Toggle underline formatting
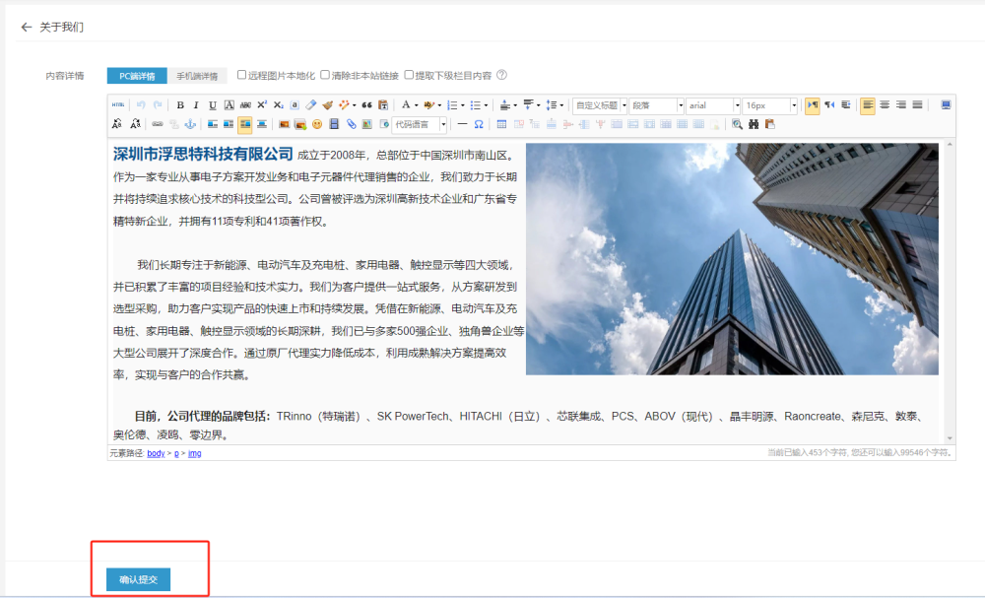This screenshot has width=985, height=598. click(x=213, y=104)
